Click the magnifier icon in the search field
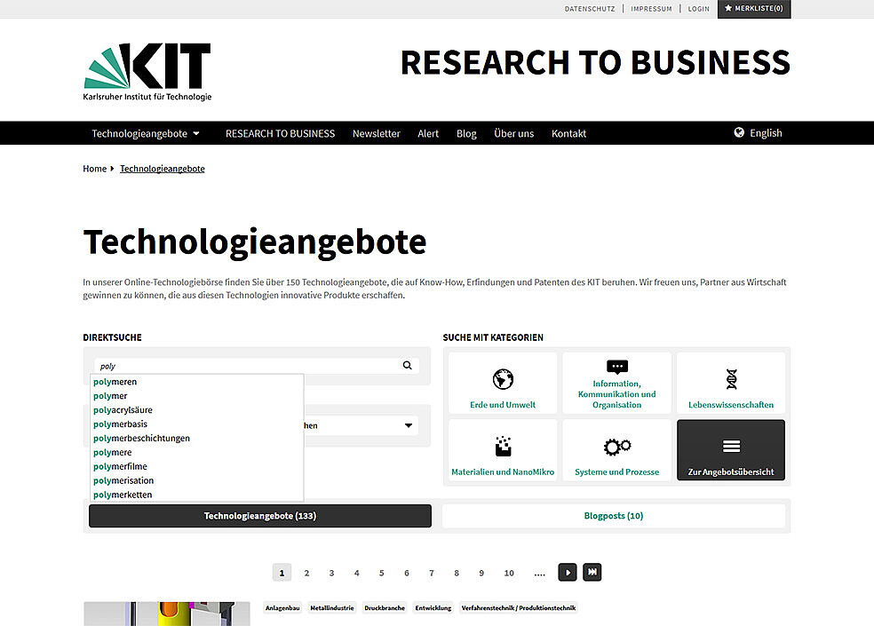This screenshot has width=874, height=626. click(407, 365)
